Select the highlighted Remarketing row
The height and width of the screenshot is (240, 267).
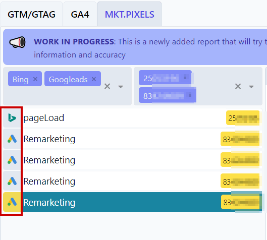pos(132,202)
